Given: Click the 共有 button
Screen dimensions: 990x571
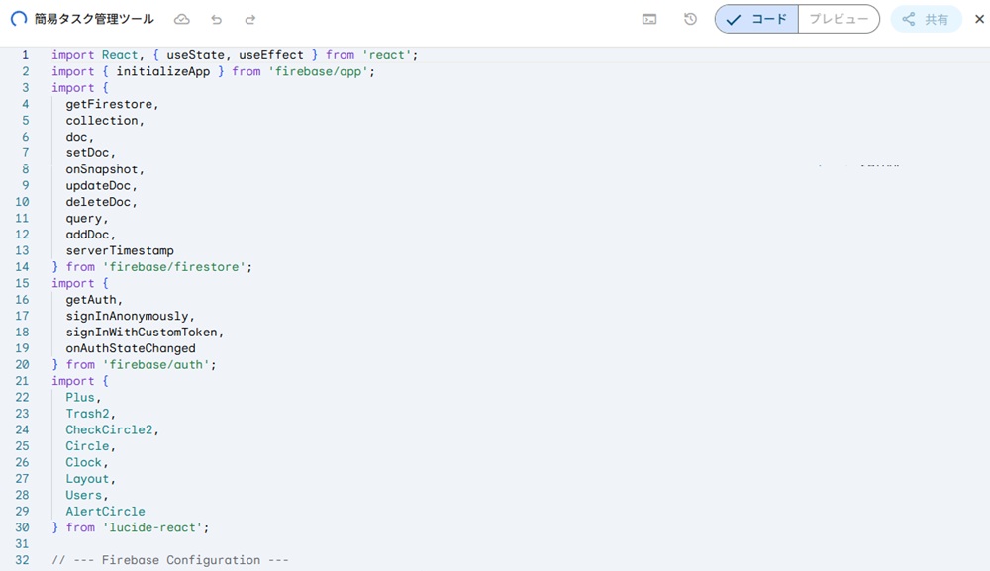Looking at the screenshot, I should [926, 18].
